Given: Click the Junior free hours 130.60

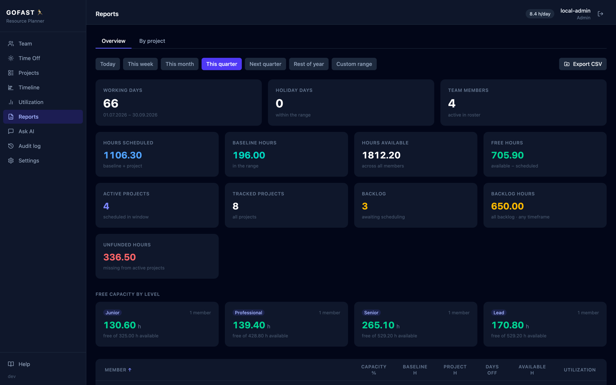Looking at the screenshot, I should 120,325.
